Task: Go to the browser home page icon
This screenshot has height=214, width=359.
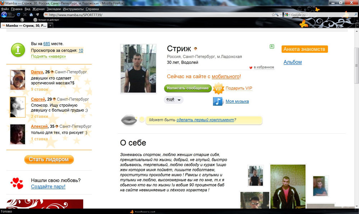Action: click(31, 15)
